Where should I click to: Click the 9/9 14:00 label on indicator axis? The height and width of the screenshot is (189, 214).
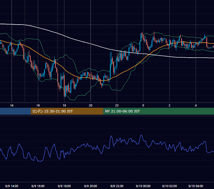tap(12, 186)
